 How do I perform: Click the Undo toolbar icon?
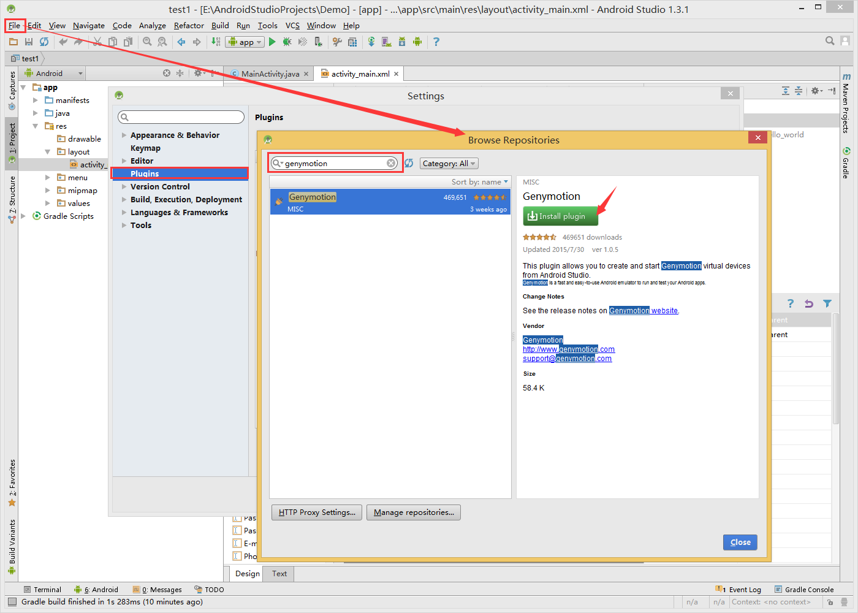point(63,42)
